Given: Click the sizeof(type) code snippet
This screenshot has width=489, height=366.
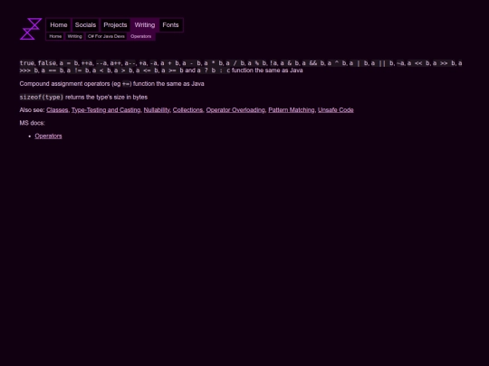Looking at the screenshot, I should click(42, 97).
